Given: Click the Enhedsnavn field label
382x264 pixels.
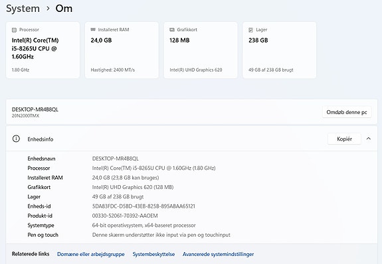Looking at the screenshot, I should click(41, 159).
